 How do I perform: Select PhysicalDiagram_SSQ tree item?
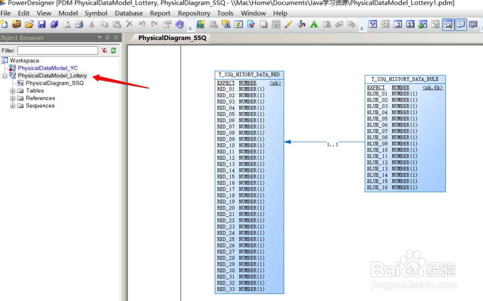(x=55, y=83)
